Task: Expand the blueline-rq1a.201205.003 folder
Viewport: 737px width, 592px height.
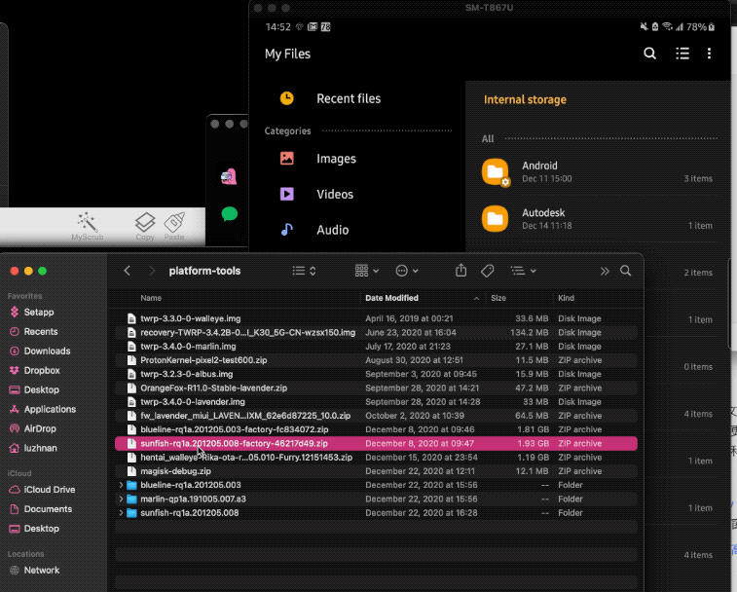Action: (x=121, y=485)
